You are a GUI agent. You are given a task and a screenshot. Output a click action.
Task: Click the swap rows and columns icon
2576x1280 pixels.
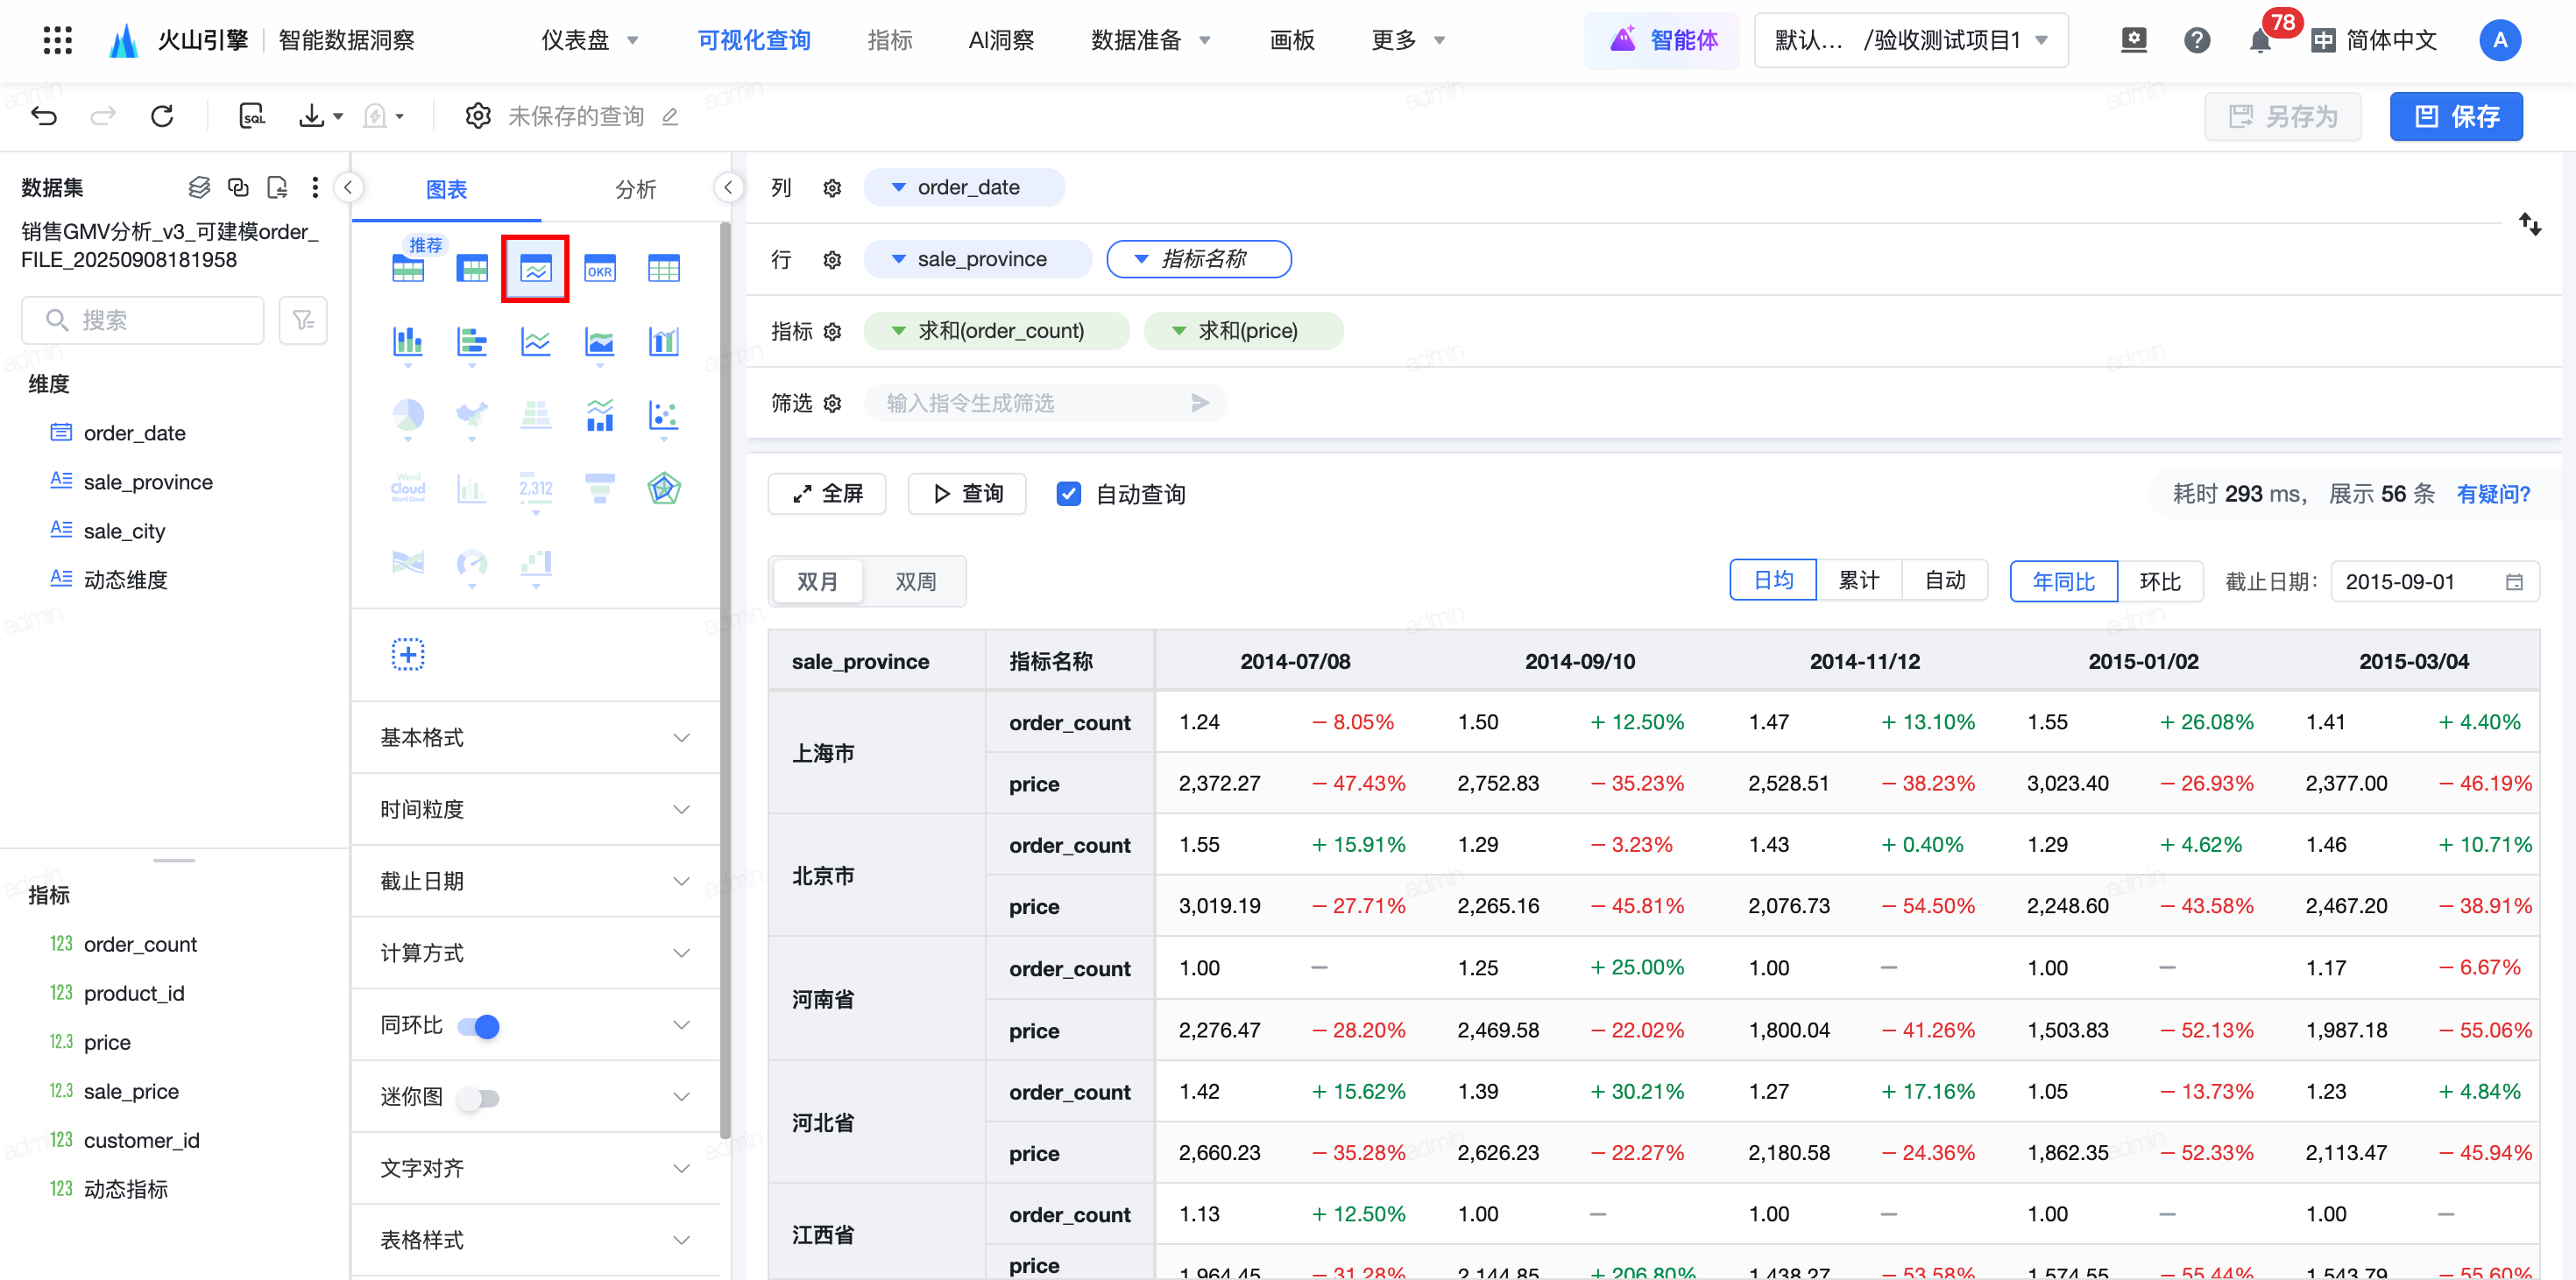click(x=2529, y=224)
